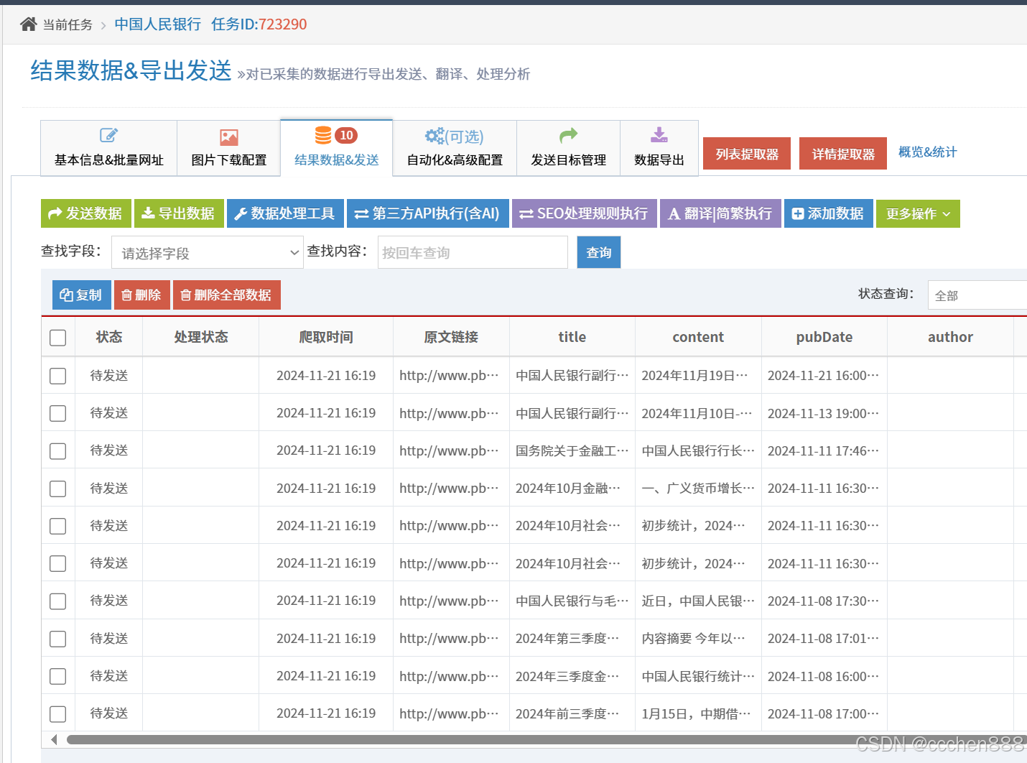The image size is (1027, 763).
Task: Tick checkbox for row 2024-11-21 16:00 pubDate
Action: (x=58, y=376)
